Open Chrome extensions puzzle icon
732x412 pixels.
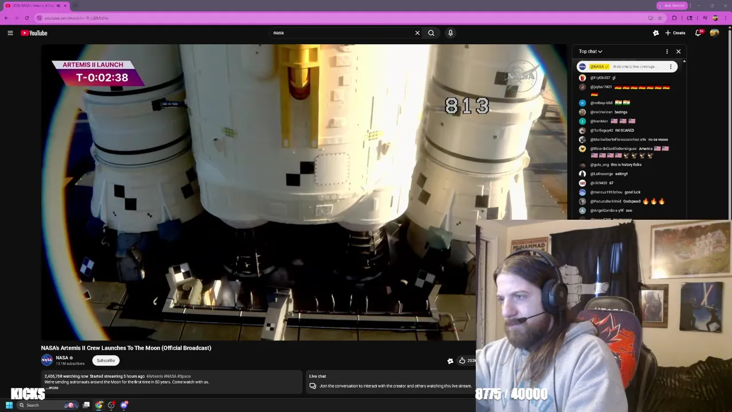[x=674, y=18]
